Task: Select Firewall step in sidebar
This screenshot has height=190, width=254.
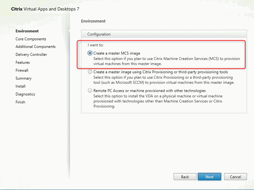Action: [22, 70]
